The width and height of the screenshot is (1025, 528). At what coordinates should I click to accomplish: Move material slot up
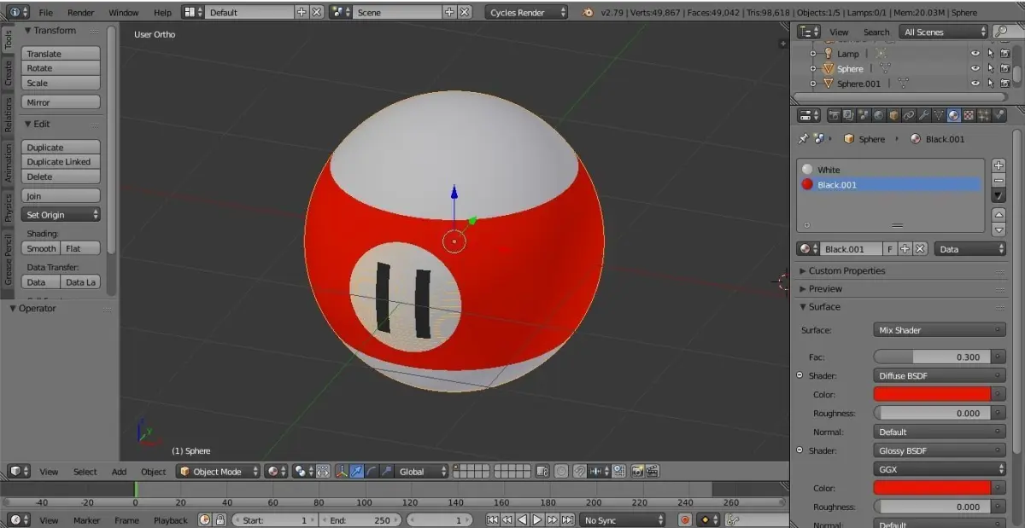999,214
